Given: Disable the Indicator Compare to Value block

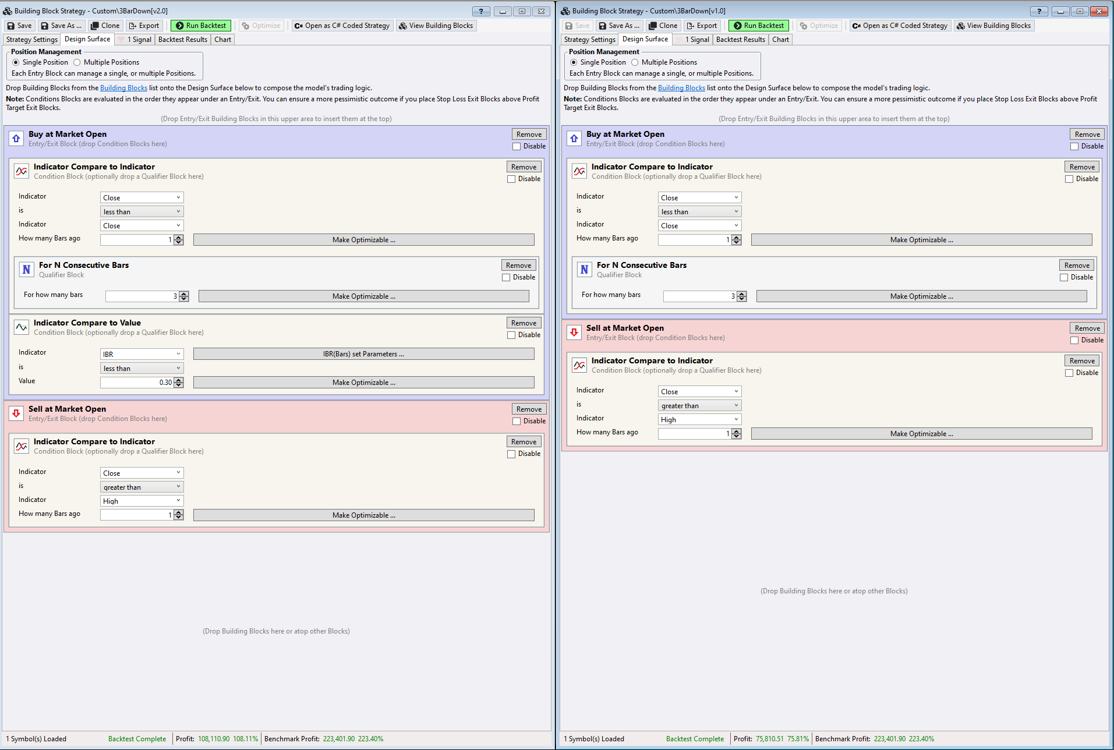Looking at the screenshot, I should click(511, 335).
